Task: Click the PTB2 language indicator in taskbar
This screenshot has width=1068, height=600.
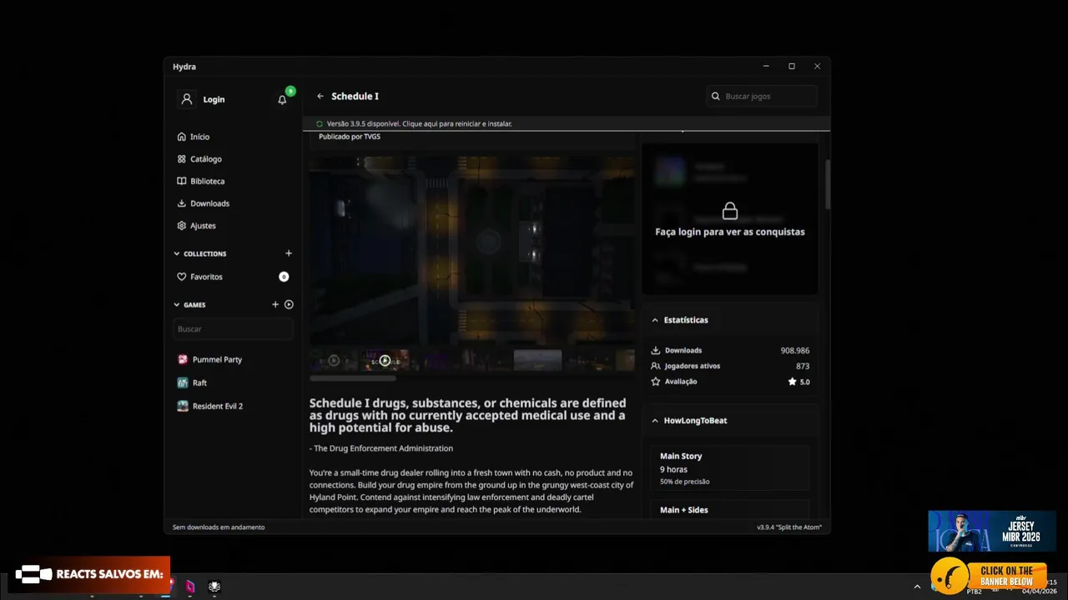Action: (x=974, y=592)
